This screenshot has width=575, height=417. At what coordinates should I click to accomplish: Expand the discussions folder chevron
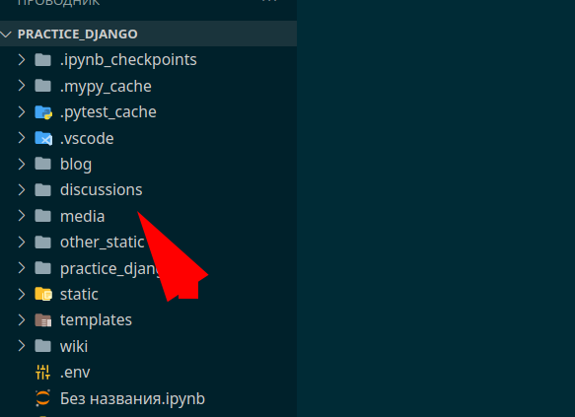[x=22, y=190]
